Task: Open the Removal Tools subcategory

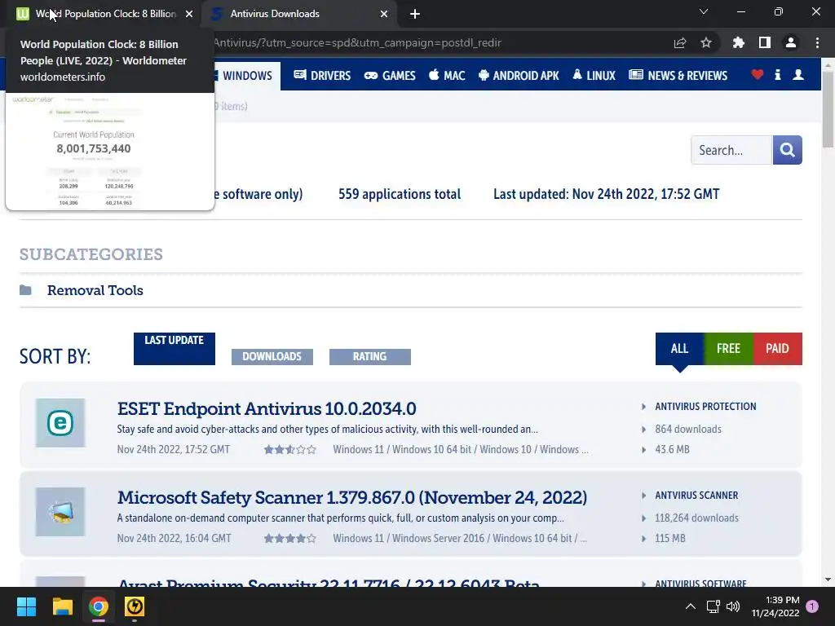Action: pyautogui.click(x=95, y=291)
